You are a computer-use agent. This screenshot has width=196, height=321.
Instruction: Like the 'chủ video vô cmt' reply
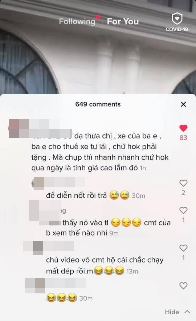point(183,248)
